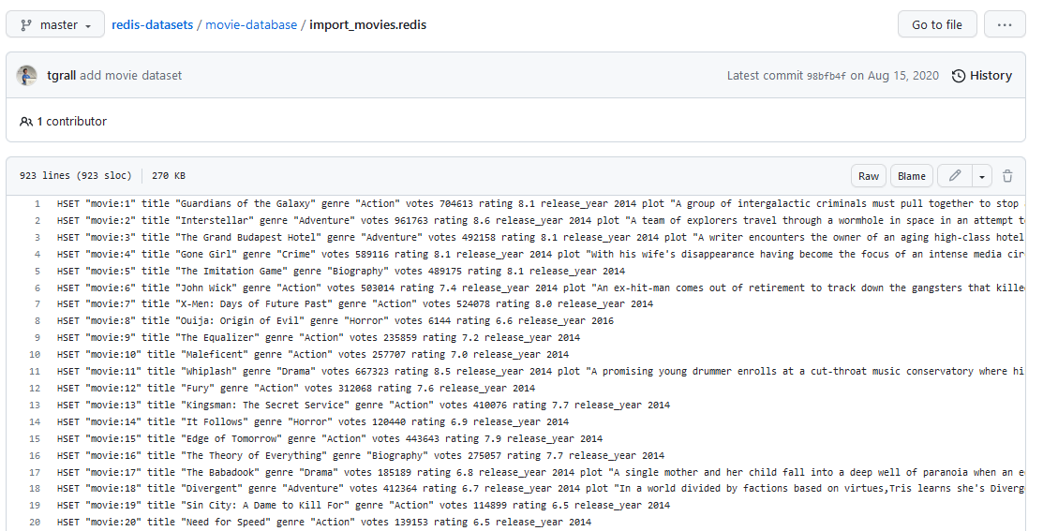Click the trash icon to delete file
Image resolution: width=1058 pixels, height=531 pixels.
pos(1007,176)
